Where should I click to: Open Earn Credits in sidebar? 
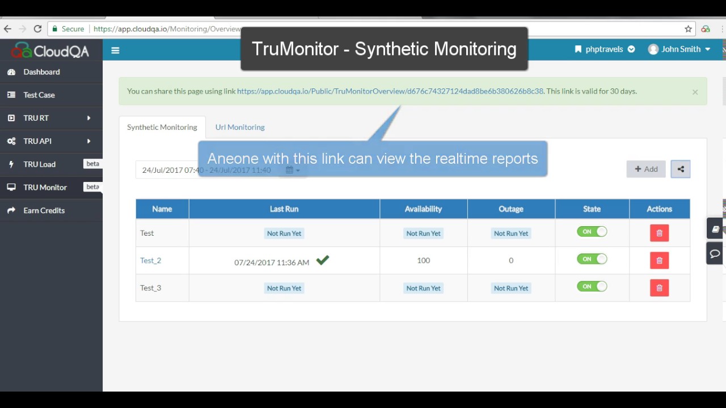(x=51, y=210)
